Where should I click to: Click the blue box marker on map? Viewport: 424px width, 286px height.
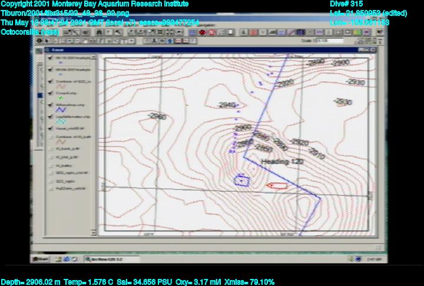[240, 180]
